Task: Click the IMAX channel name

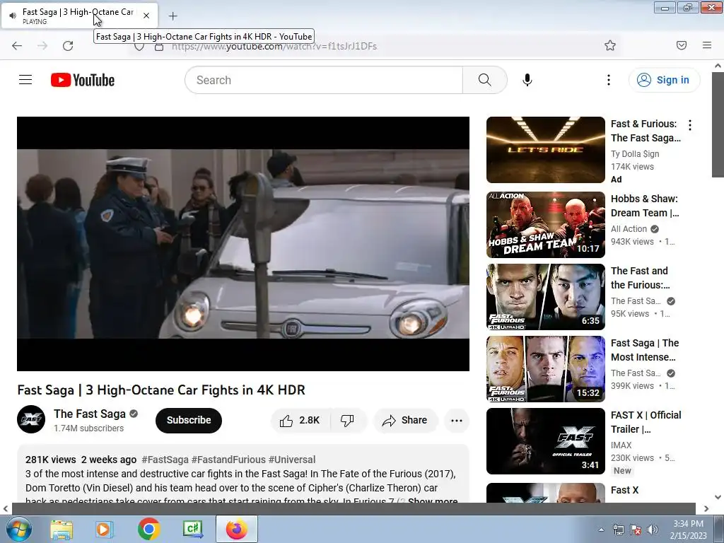Action: (621, 445)
